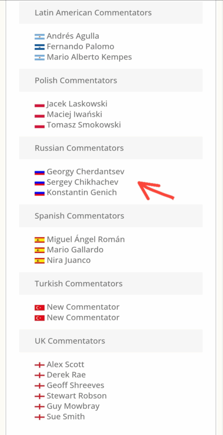Click the England flag beside Sue Smith

(x=40, y=417)
